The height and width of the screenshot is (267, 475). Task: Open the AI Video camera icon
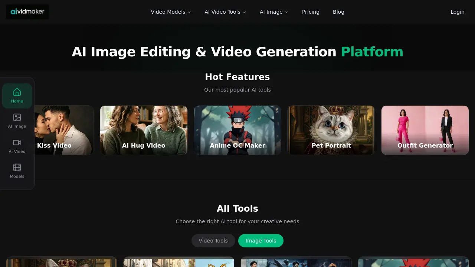coord(17,146)
